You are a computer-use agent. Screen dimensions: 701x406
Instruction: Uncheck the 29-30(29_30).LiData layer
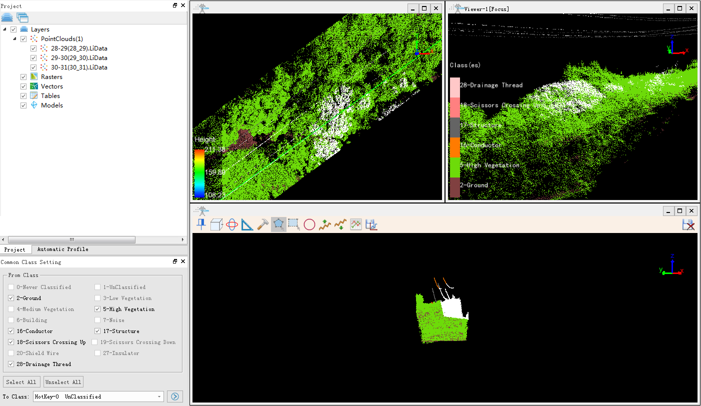pyautogui.click(x=33, y=58)
